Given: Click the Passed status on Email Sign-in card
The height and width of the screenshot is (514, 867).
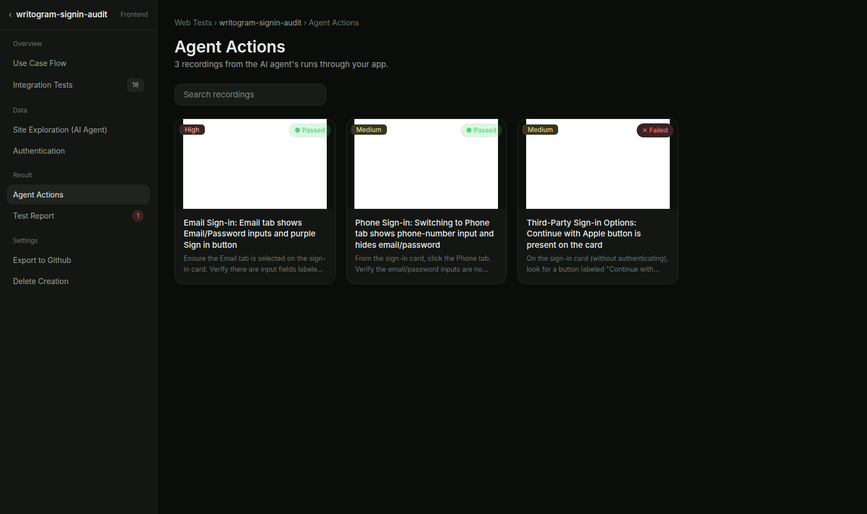Looking at the screenshot, I should click(x=309, y=130).
